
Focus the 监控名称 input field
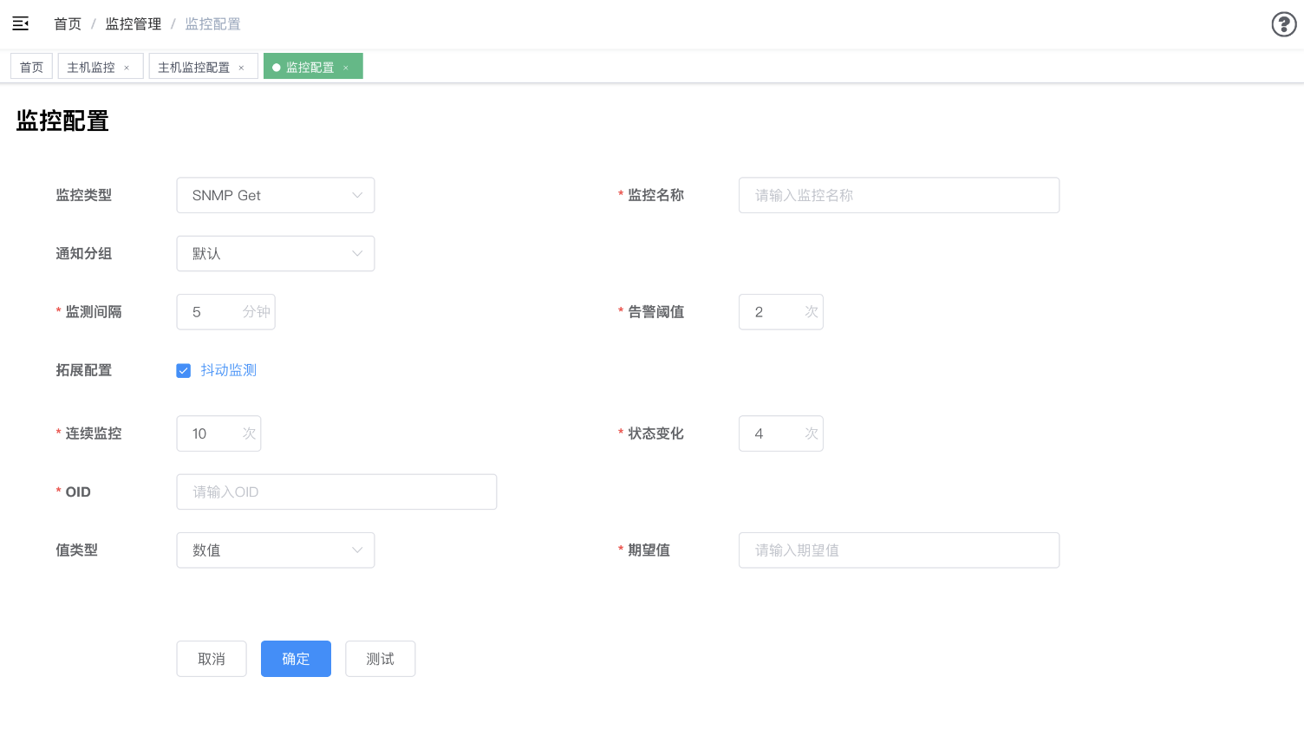point(899,195)
